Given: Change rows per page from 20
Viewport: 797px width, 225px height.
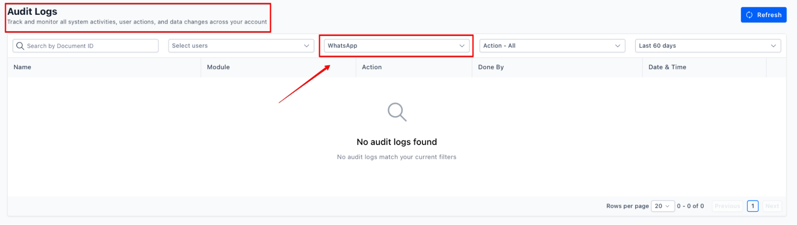Looking at the screenshot, I should coord(662,206).
